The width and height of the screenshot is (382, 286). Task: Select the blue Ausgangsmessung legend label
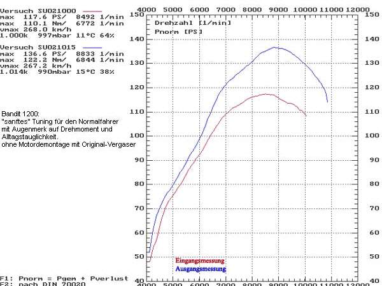(x=200, y=269)
